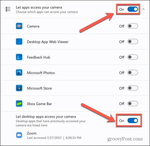The width and height of the screenshot is (150, 146).
Task: Disable Let desktop apps access your camera
Action: tap(133, 120)
